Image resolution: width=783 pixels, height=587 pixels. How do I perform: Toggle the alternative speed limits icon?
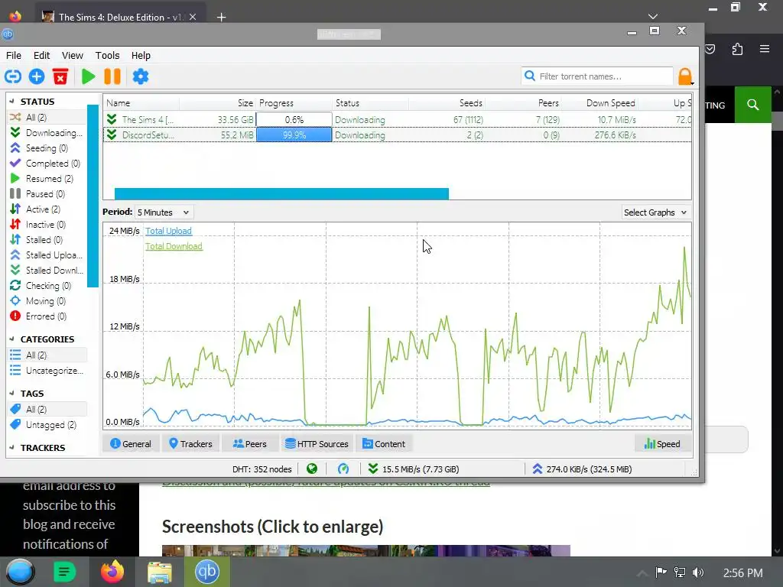tap(343, 469)
